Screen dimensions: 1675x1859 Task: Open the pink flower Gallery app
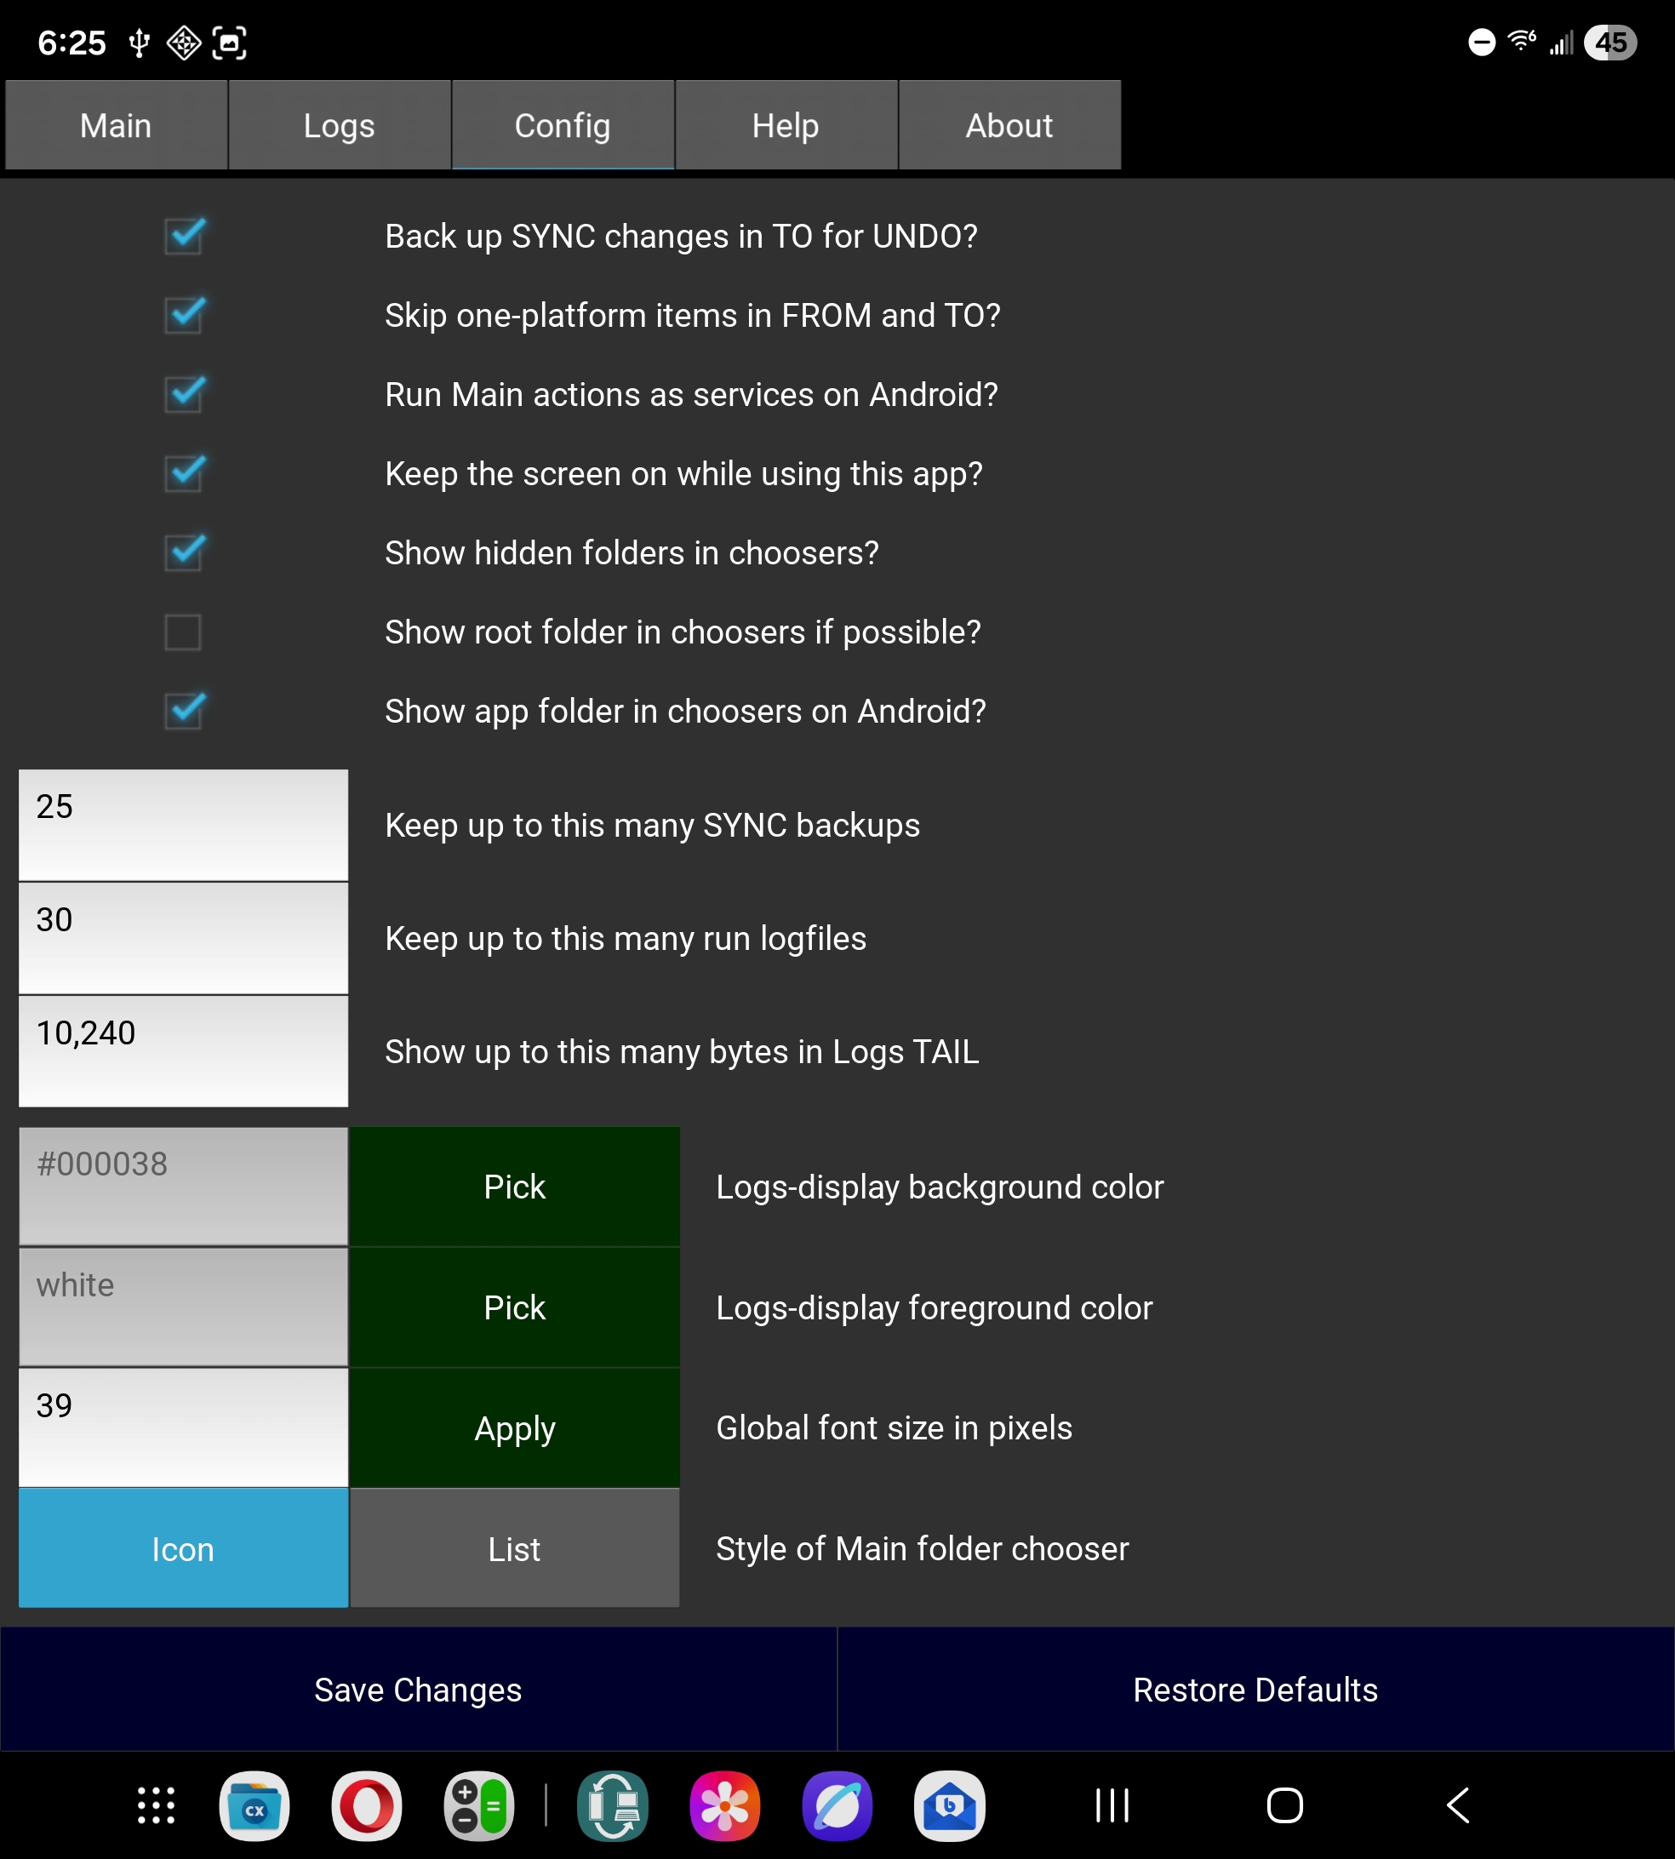click(724, 1805)
